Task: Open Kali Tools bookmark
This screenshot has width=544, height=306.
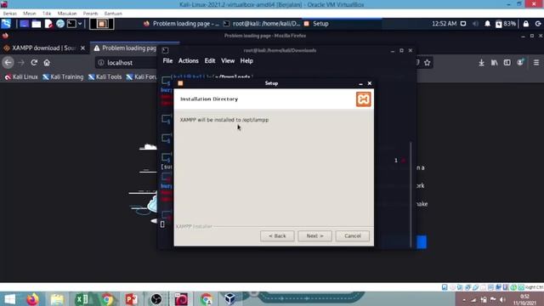Action: pos(105,77)
